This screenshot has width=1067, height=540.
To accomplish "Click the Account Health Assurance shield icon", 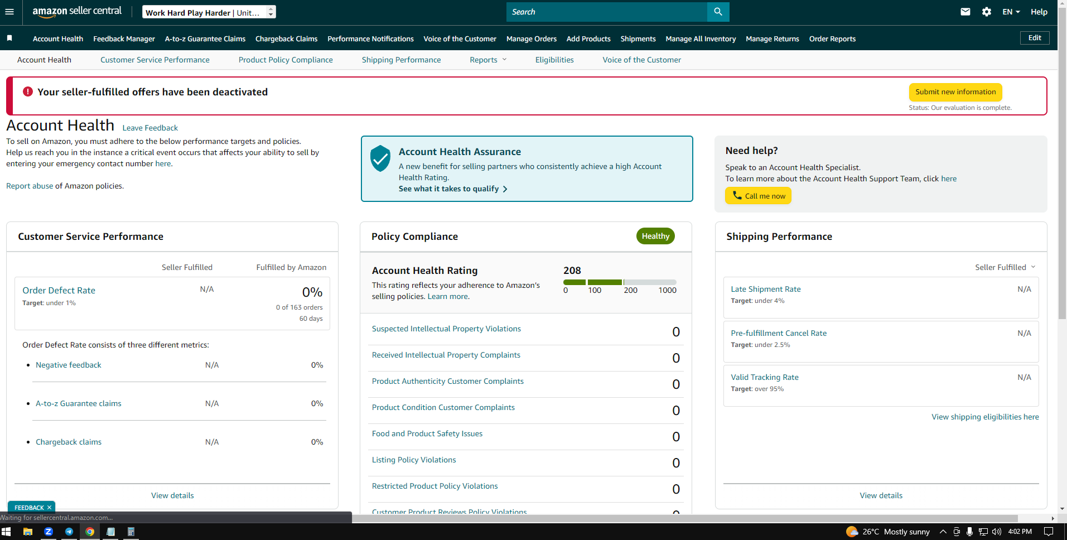I will click(x=380, y=158).
